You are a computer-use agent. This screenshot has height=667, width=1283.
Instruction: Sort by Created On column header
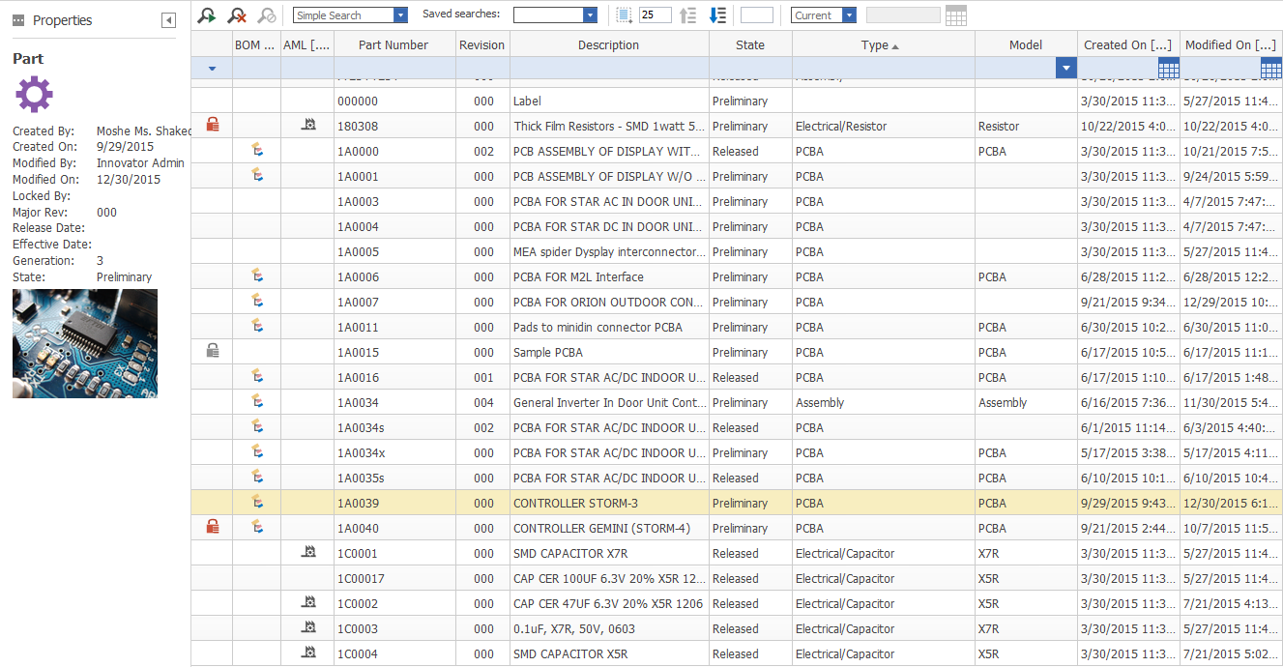(x=1128, y=44)
